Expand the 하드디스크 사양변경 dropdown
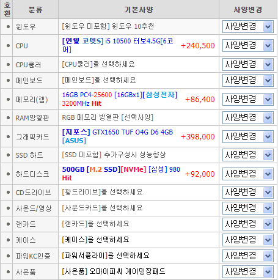Screen dimensions: 278x280 (247, 174)
